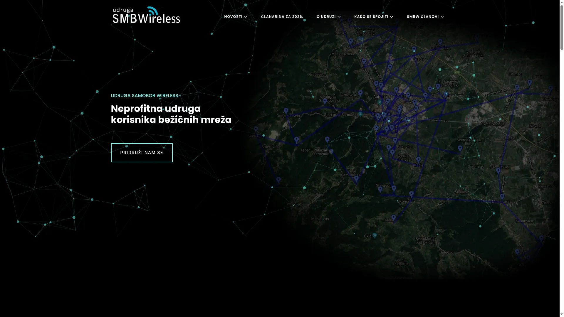Expand the KAKO SE SPOJITI chevron
This screenshot has width=564, height=317.
click(392, 17)
